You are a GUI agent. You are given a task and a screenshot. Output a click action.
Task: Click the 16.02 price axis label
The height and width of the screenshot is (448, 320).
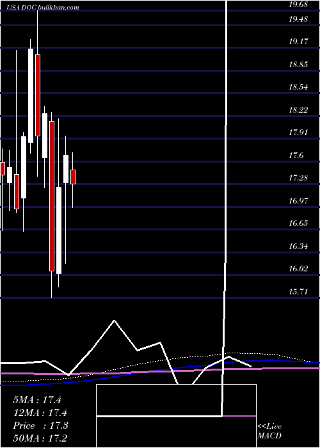pos(298,269)
